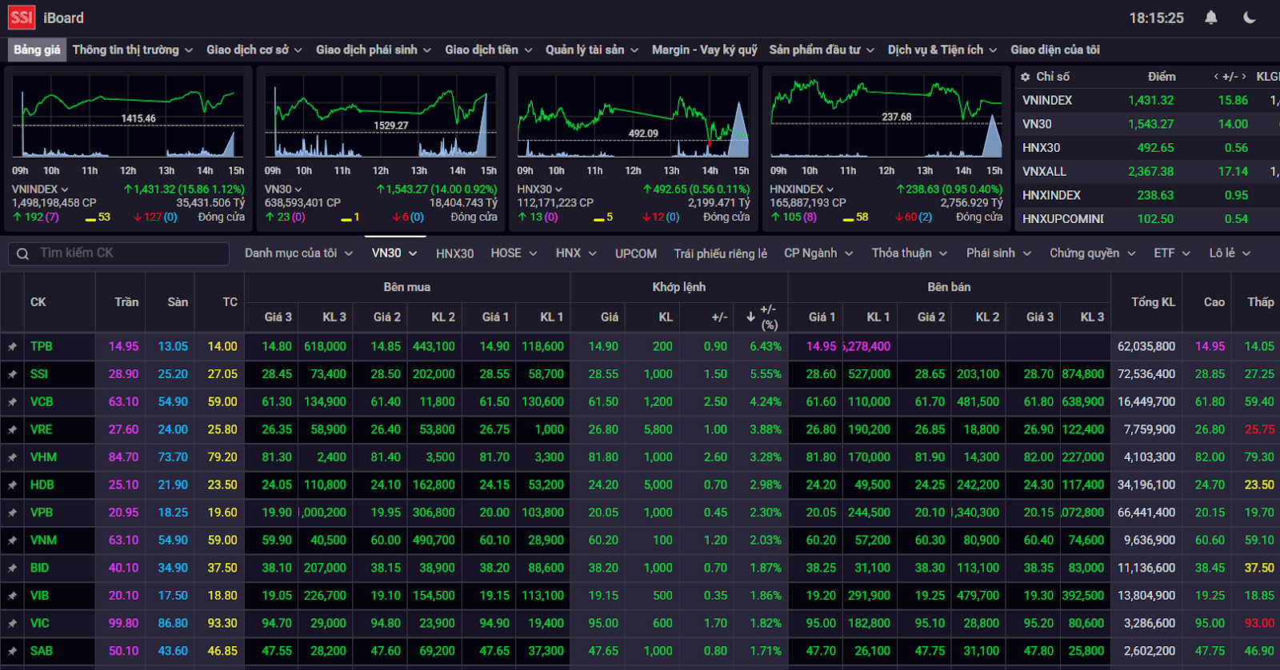1280x670 pixels.
Task: Click the HNX30 intraday chart
Action: pyautogui.click(x=634, y=117)
